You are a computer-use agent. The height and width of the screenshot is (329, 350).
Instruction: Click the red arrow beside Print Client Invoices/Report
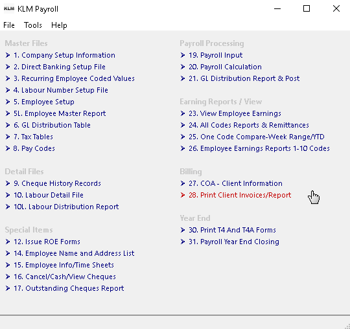[x=183, y=195]
